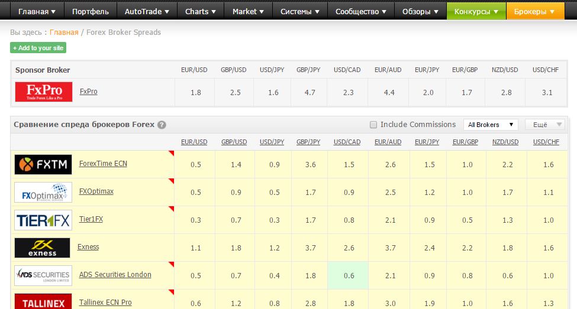Open the ForexTime ECN link
This screenshot has height=309, width=577.
click(103, 164)
